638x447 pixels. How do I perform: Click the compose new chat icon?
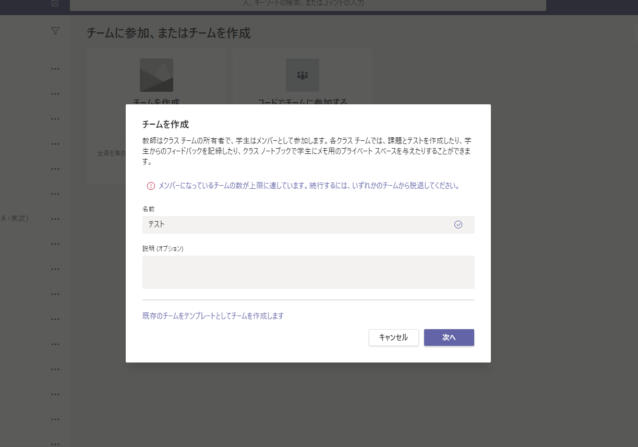click(x=55, y=3)
